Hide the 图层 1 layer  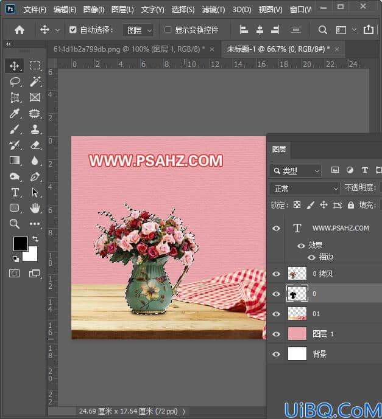coord(276,334)
